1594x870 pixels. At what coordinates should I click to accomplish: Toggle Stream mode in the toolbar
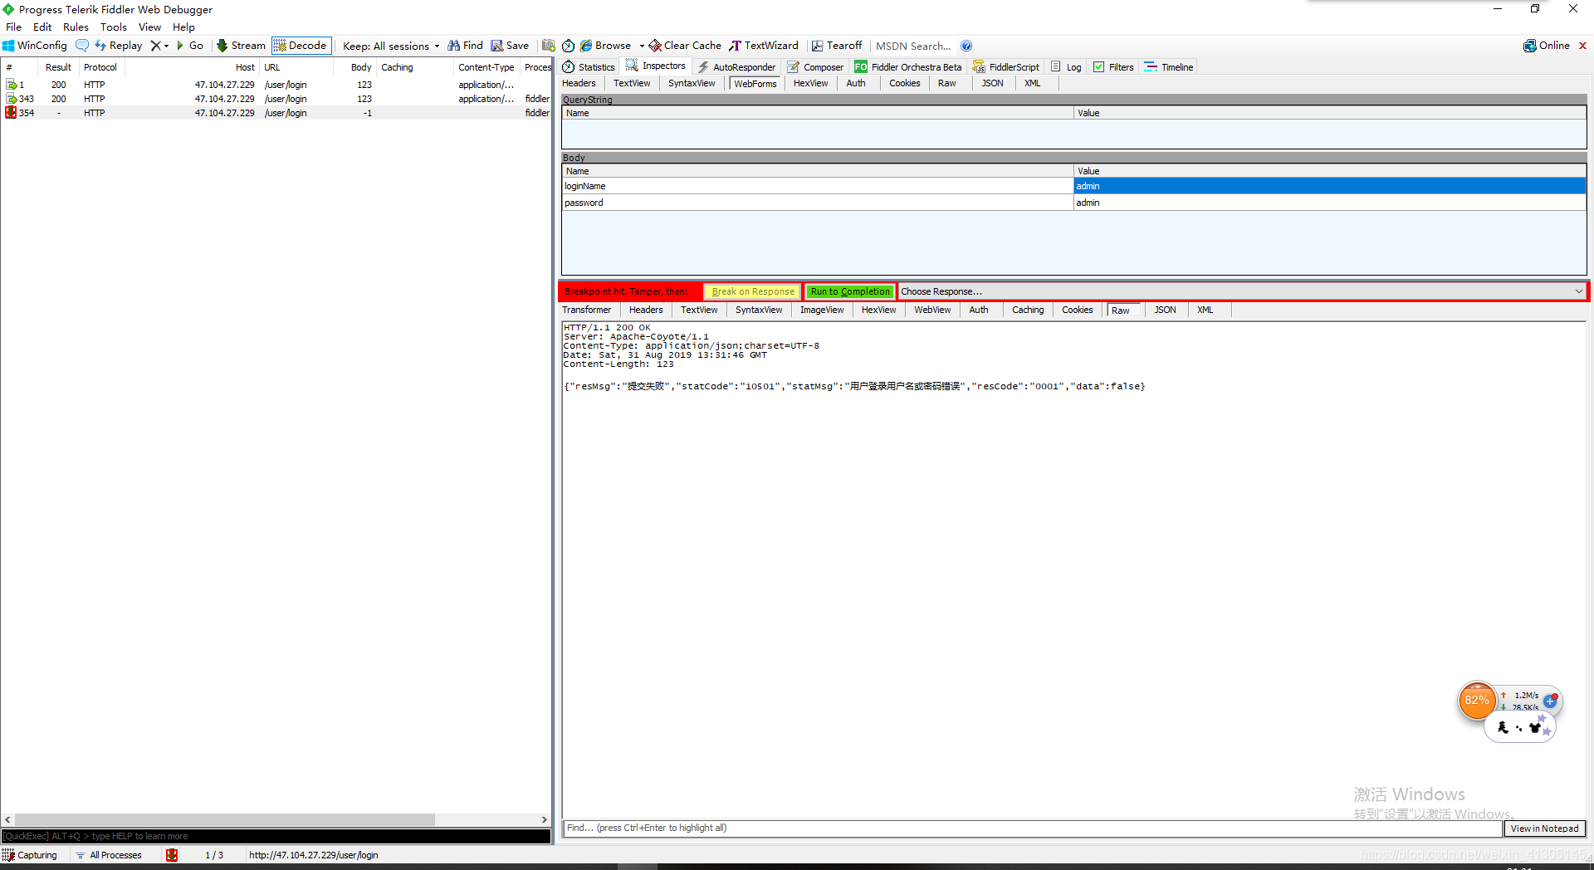[x=241, y=46]
